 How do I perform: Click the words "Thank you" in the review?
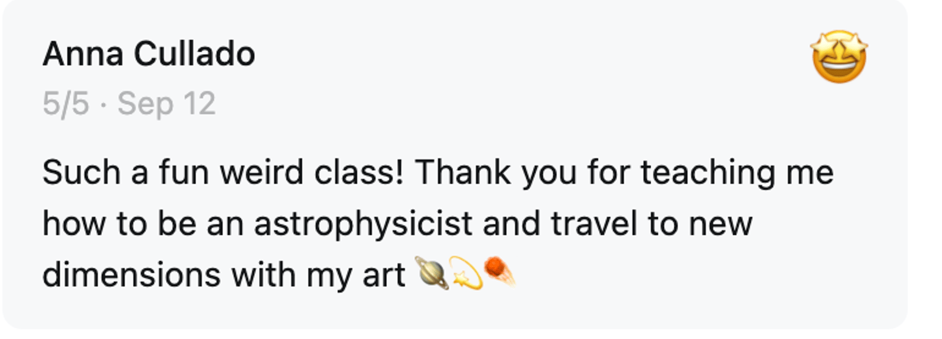496,172
